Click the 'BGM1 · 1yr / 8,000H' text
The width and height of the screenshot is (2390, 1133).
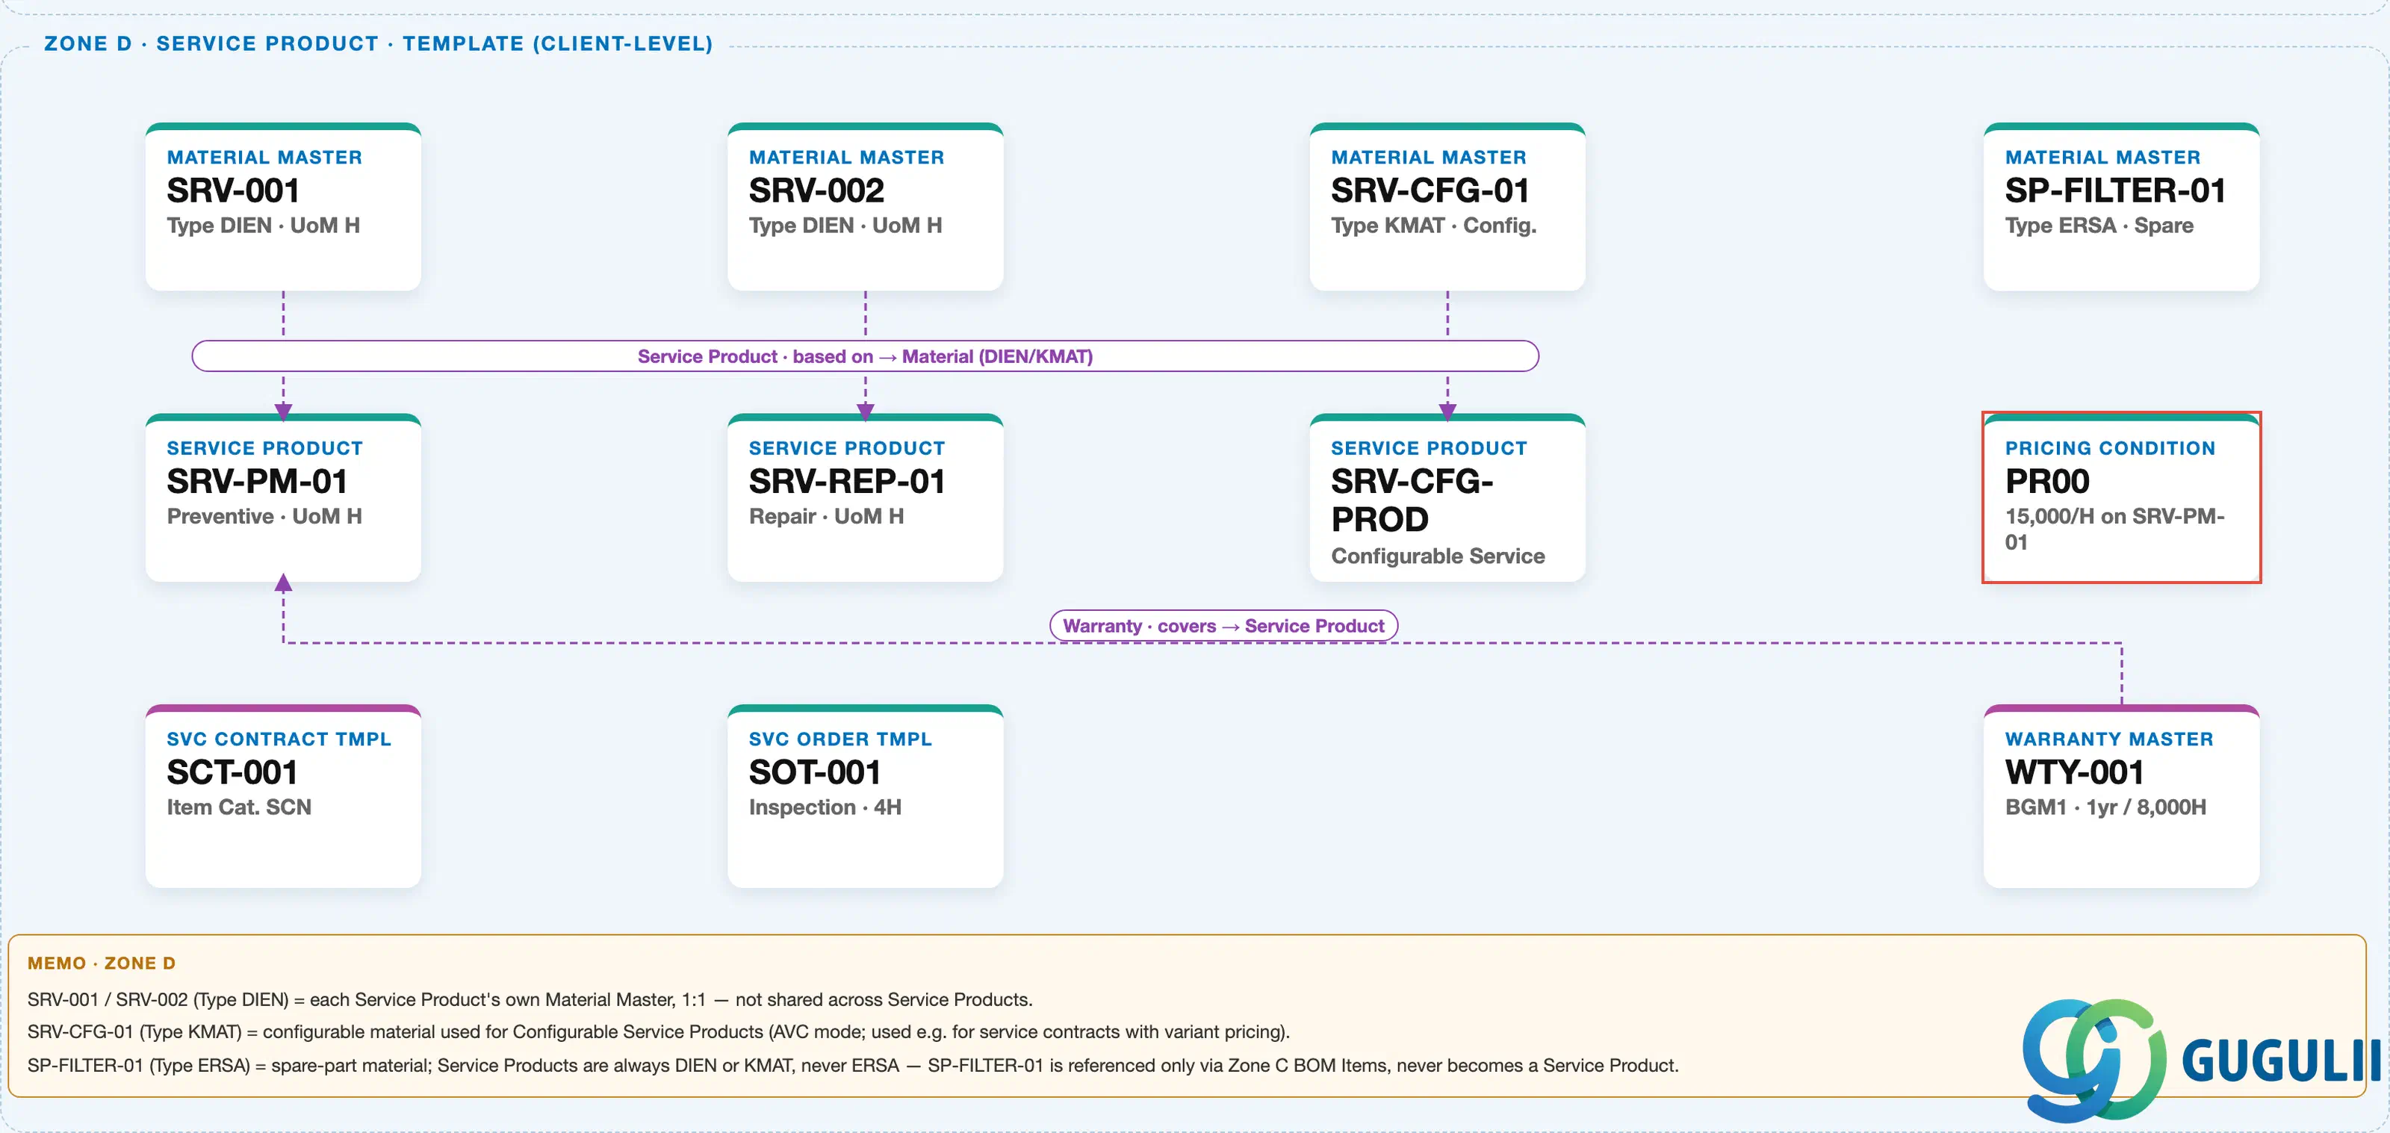pyautogui.click(x=2105, y=807)
